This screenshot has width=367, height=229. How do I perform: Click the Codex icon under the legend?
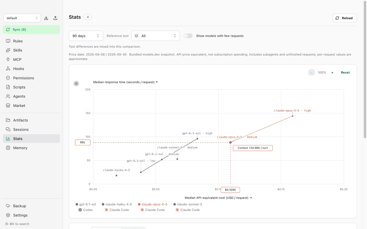pos(80,210)
